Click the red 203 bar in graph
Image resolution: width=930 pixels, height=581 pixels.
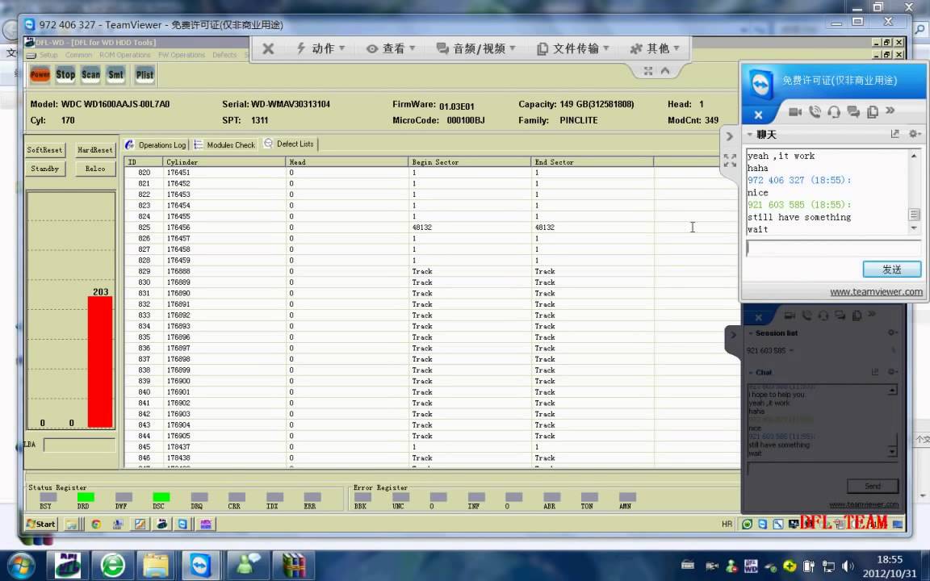[x=100, y=362]
